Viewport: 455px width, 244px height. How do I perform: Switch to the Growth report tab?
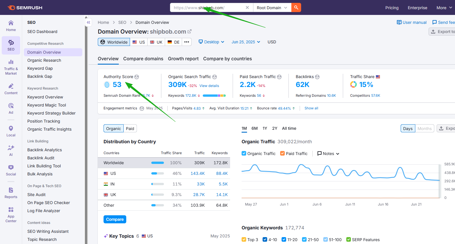pos(183,59)
